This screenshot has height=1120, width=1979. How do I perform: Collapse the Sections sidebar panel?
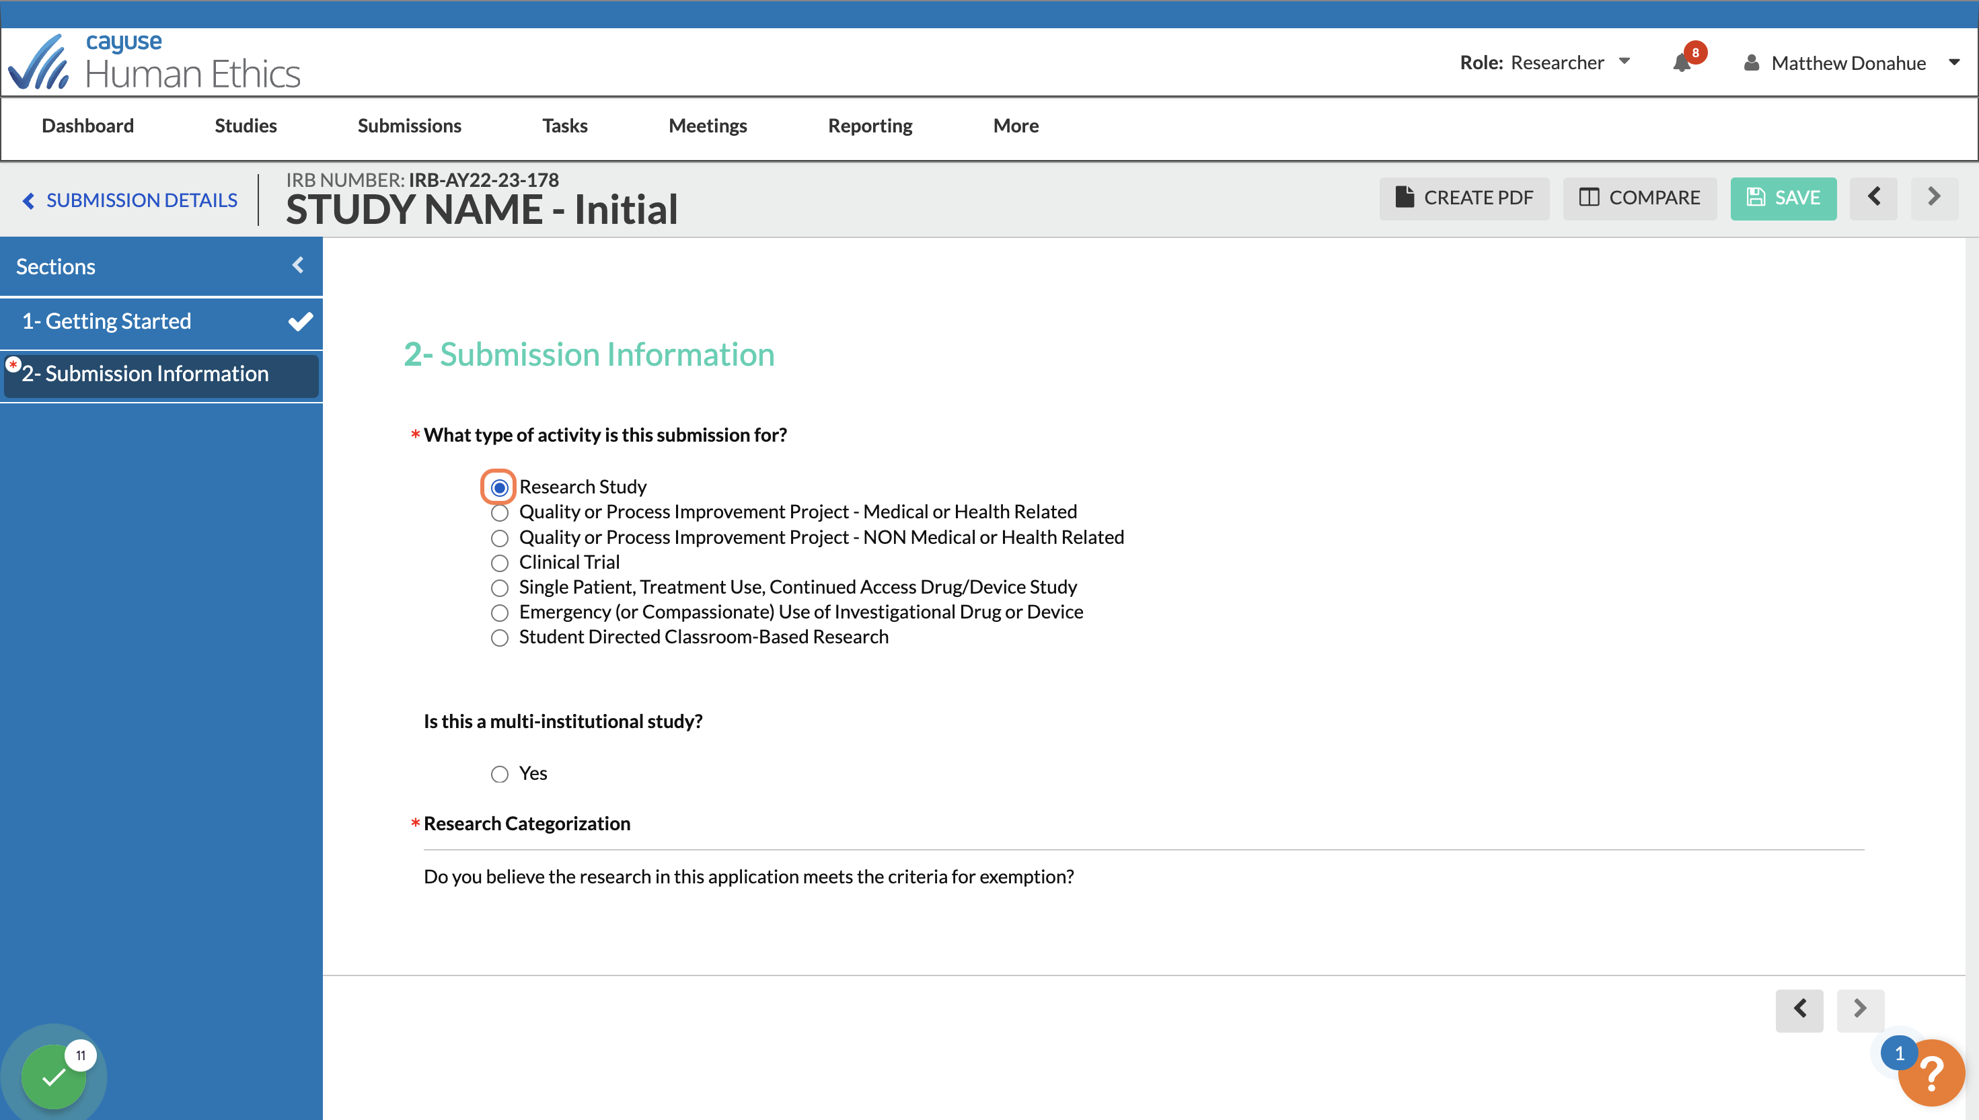(298, 266)
